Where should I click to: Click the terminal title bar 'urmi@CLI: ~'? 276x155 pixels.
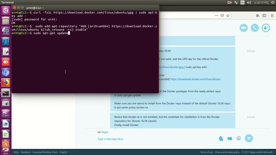[x=85, y=8]
